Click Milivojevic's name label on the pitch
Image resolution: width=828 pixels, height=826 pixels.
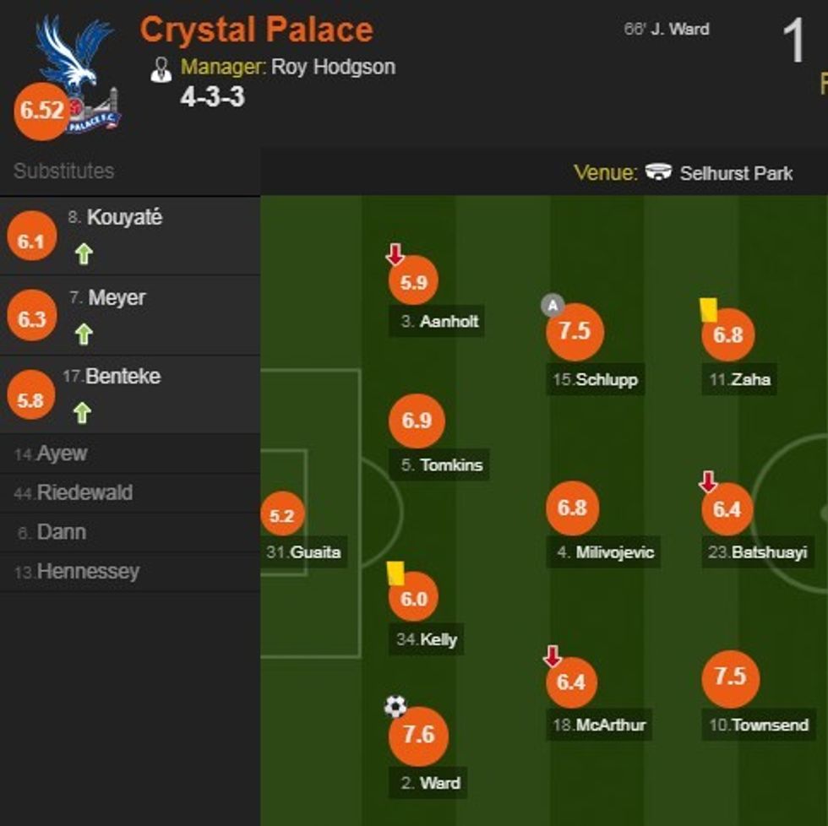click(614, 553)
